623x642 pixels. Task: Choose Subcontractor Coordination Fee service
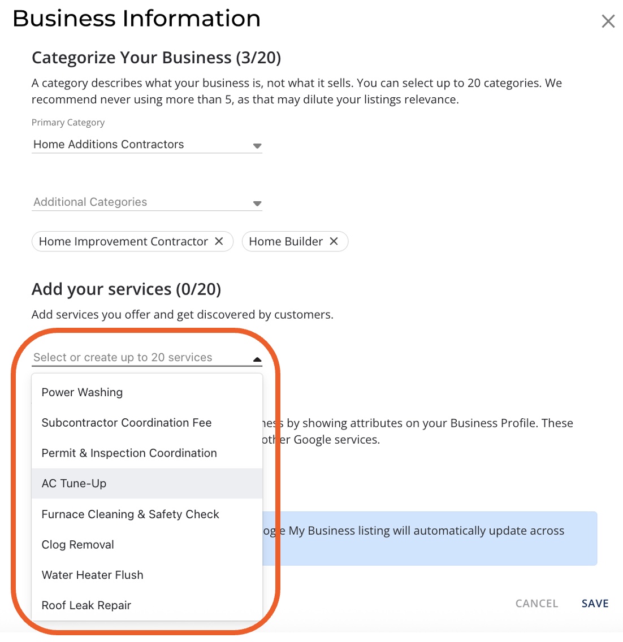click(x=127, y=423)
